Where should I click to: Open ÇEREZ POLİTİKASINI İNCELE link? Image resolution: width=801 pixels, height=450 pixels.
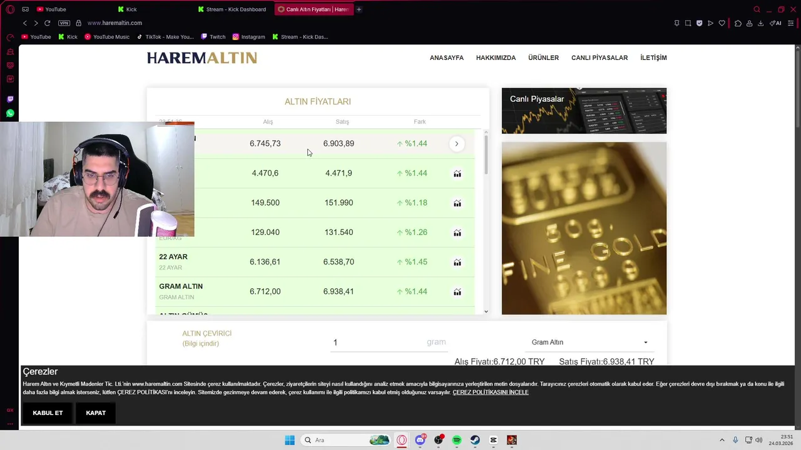tap(491, 392)
